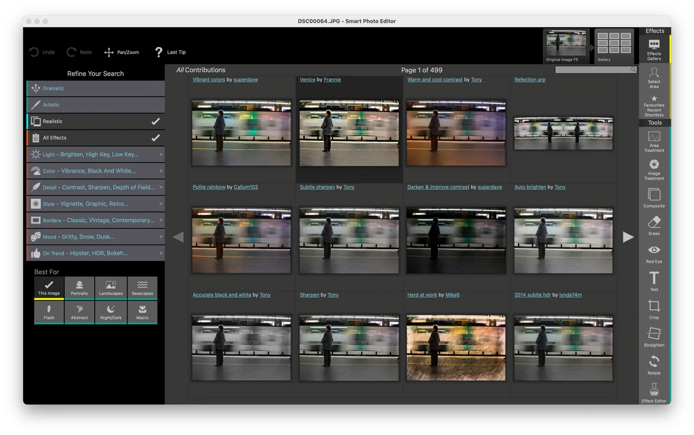
Task: Toggle Best For Portraits
Action: pos(80,288)
